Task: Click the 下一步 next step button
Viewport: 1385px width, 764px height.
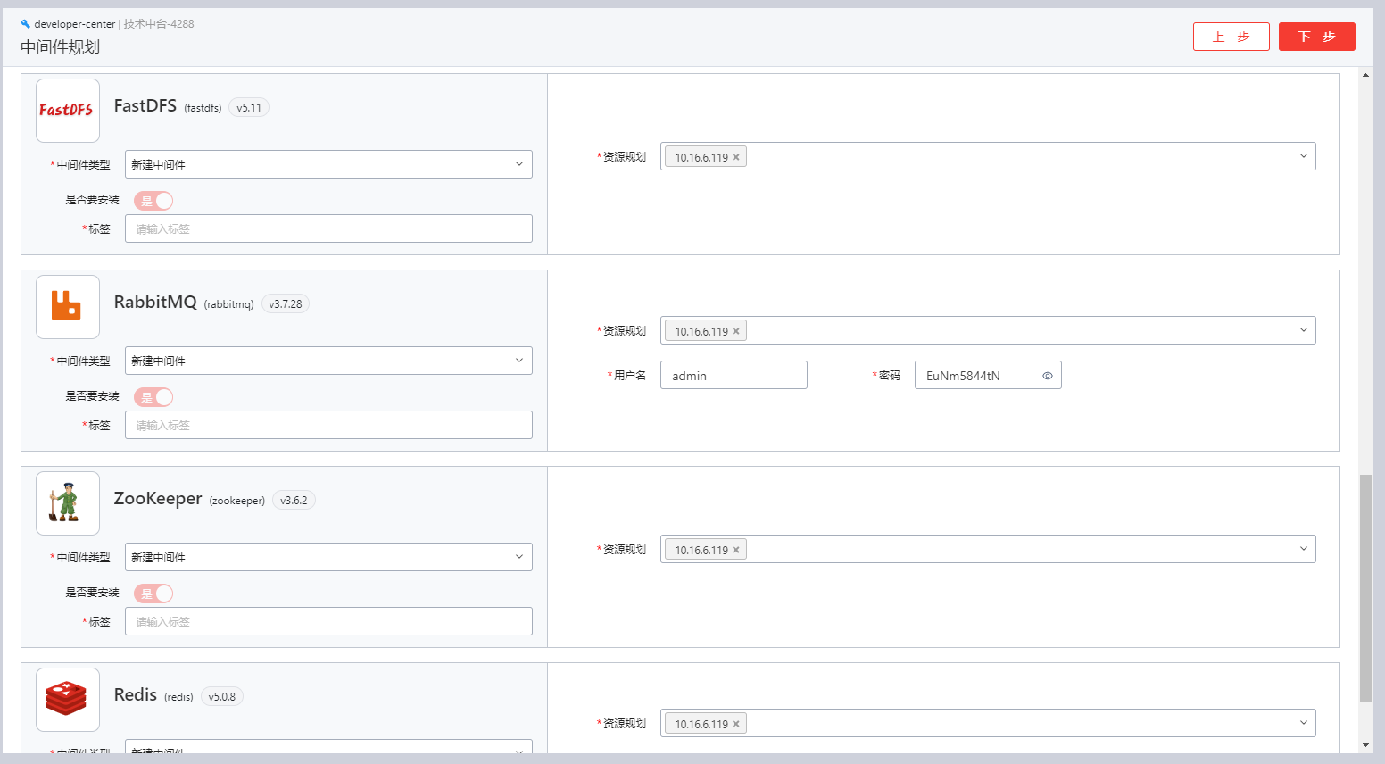Action: 1317,37
